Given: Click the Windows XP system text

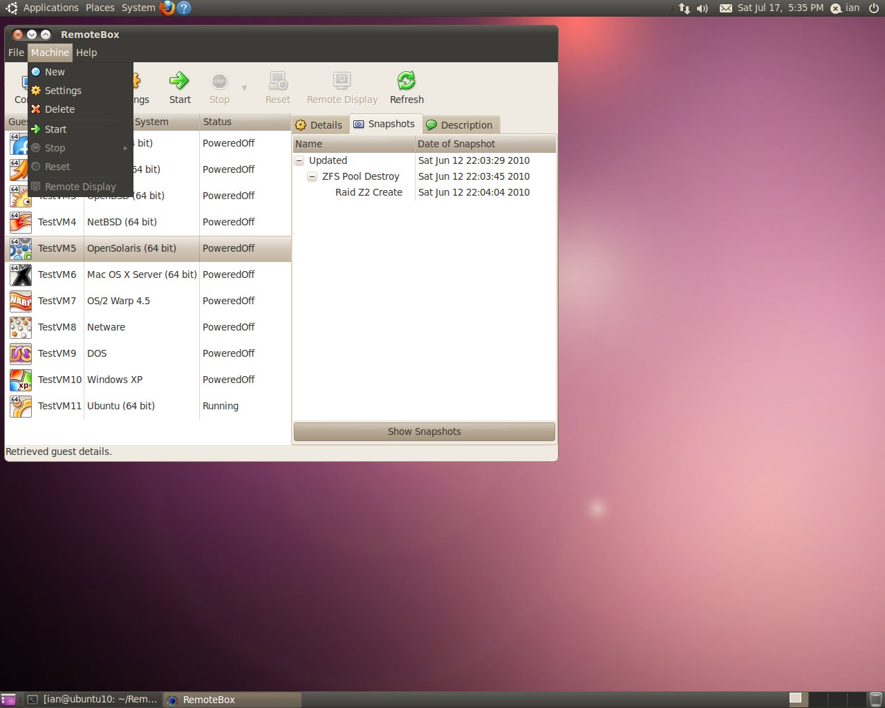Looking at the screenshot, I should 115,380.
